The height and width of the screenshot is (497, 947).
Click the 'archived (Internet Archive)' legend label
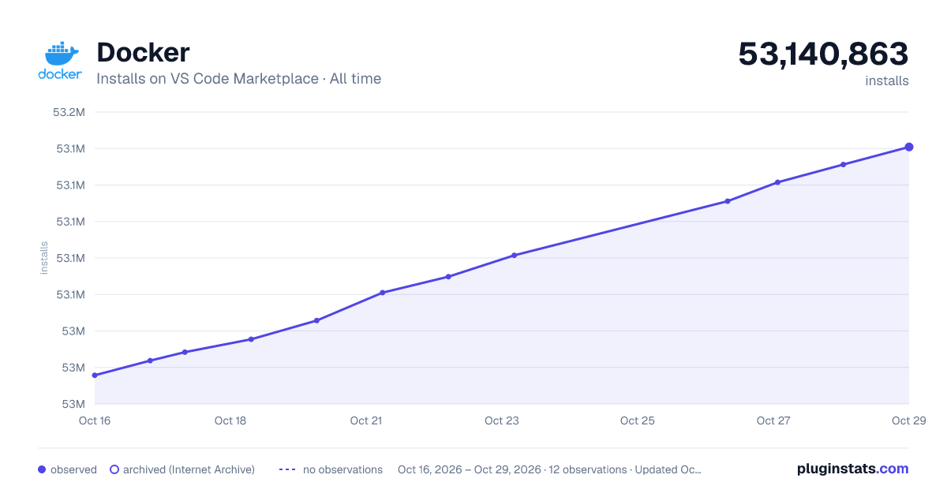(x=189, y=469)
